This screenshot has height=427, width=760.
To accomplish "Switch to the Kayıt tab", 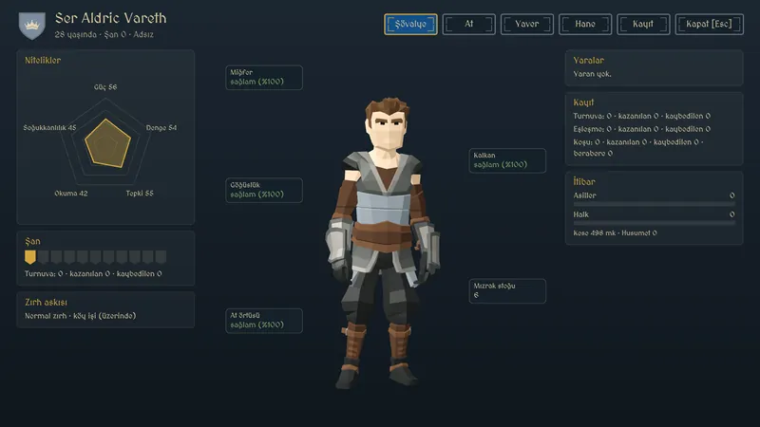I will click(x=643, y=25).
